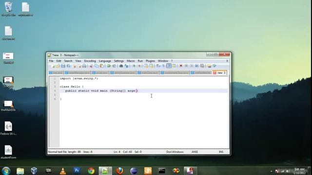Toggle show all characters icon
The width and height of the screenshot is (312, 175).
click(x=163, y=66)
